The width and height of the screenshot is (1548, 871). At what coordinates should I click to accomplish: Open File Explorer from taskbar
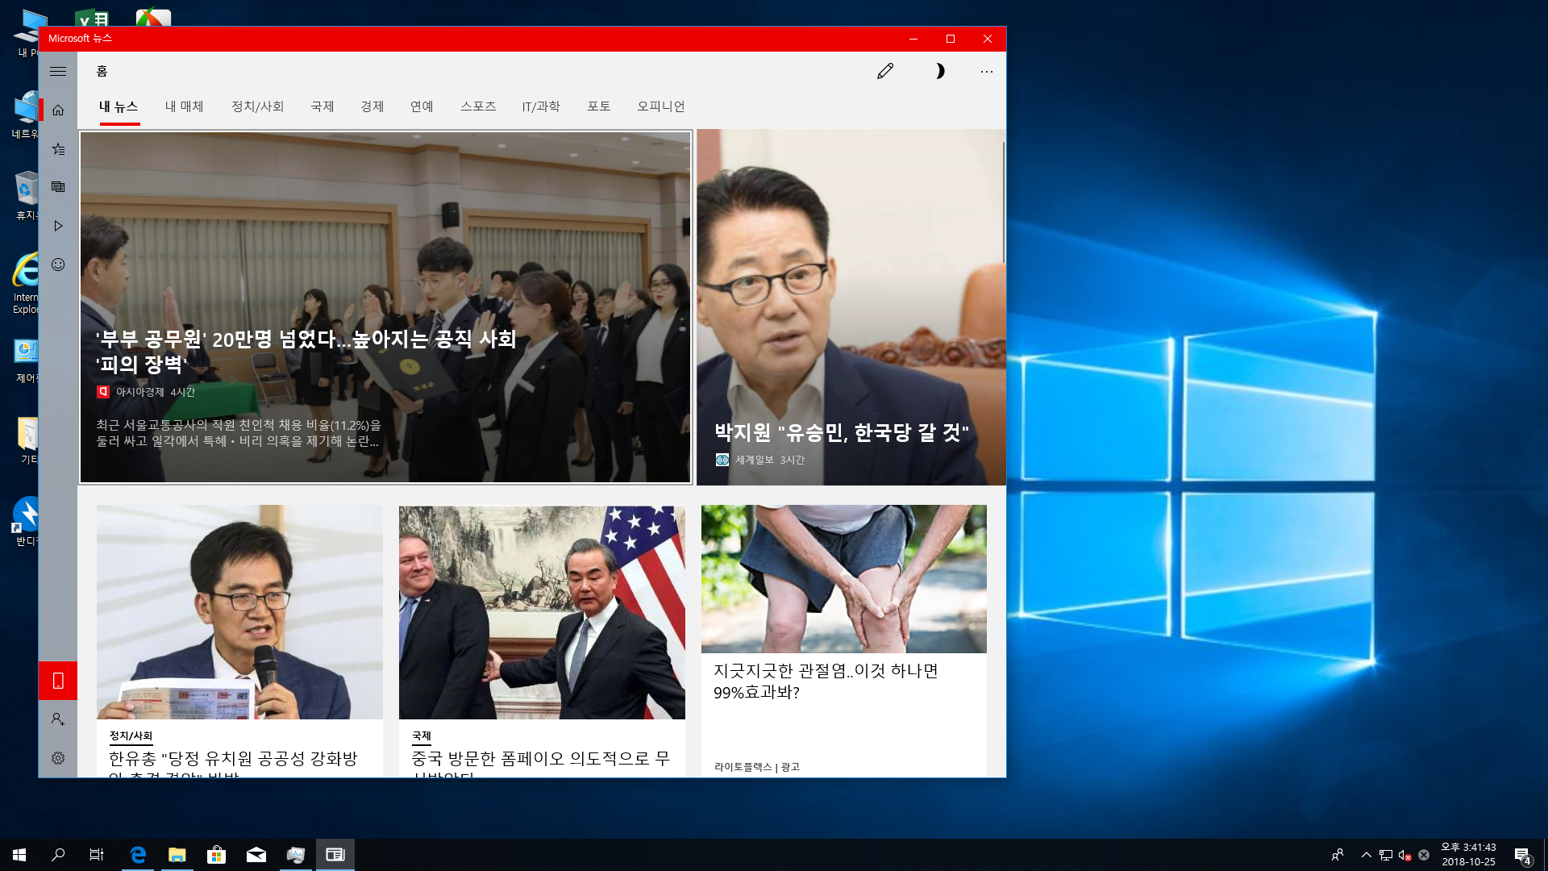177,855
